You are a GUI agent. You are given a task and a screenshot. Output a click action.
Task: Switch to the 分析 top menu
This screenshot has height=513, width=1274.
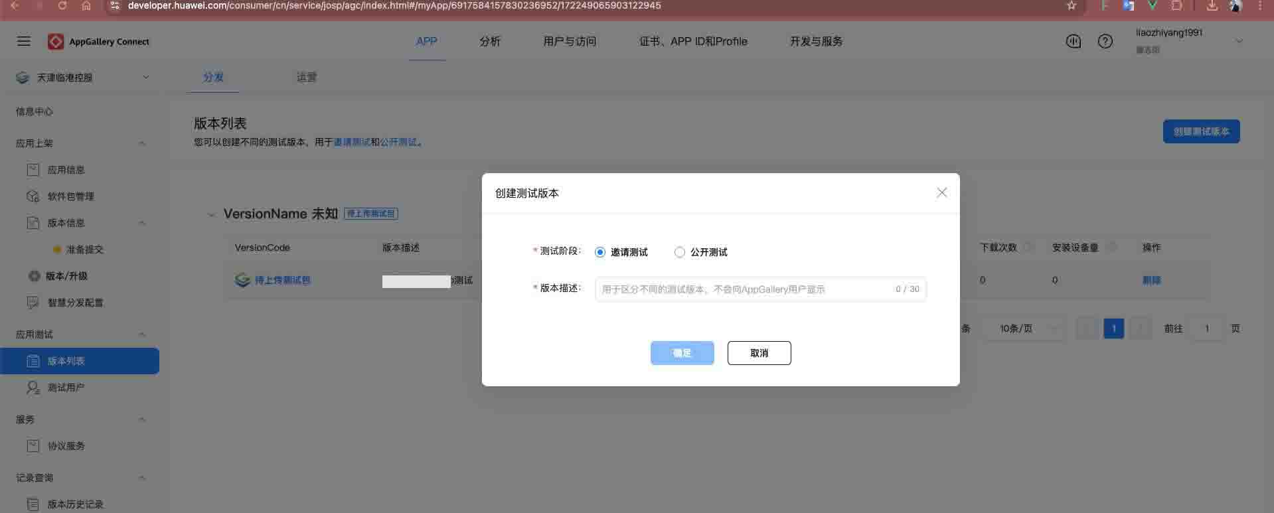point(489,41)
